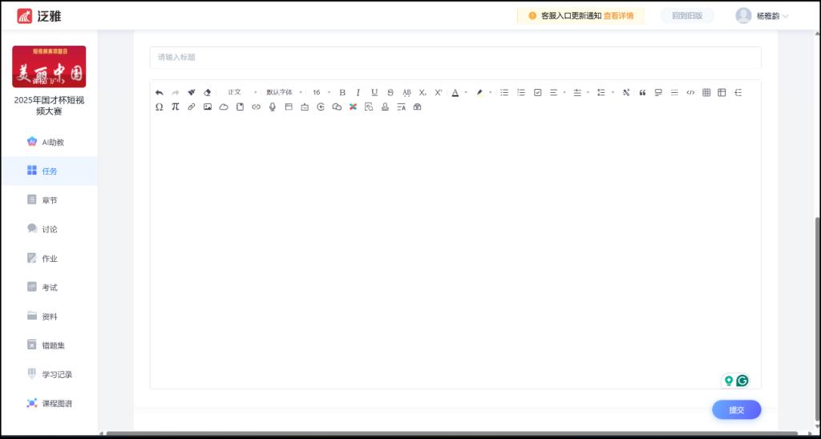This screenshot has height=439, width=821.
Task: Click the redo arrow in editor toolbar
Action: click(176, 93)
